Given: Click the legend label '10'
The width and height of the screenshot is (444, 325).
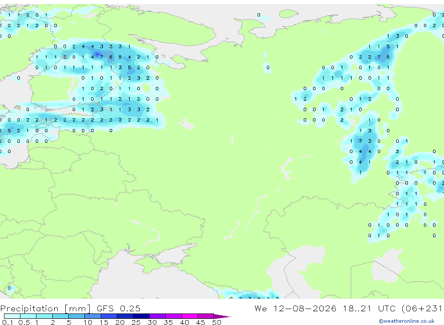Looking at the screenshot, I should coord(88,322).
